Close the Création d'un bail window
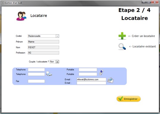This screenshot has height=114, width=160. pyautogui.click(x=155, y=2)
